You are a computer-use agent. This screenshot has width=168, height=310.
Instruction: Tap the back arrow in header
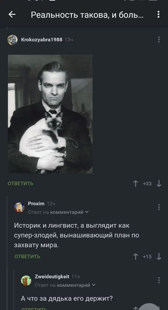12,15
